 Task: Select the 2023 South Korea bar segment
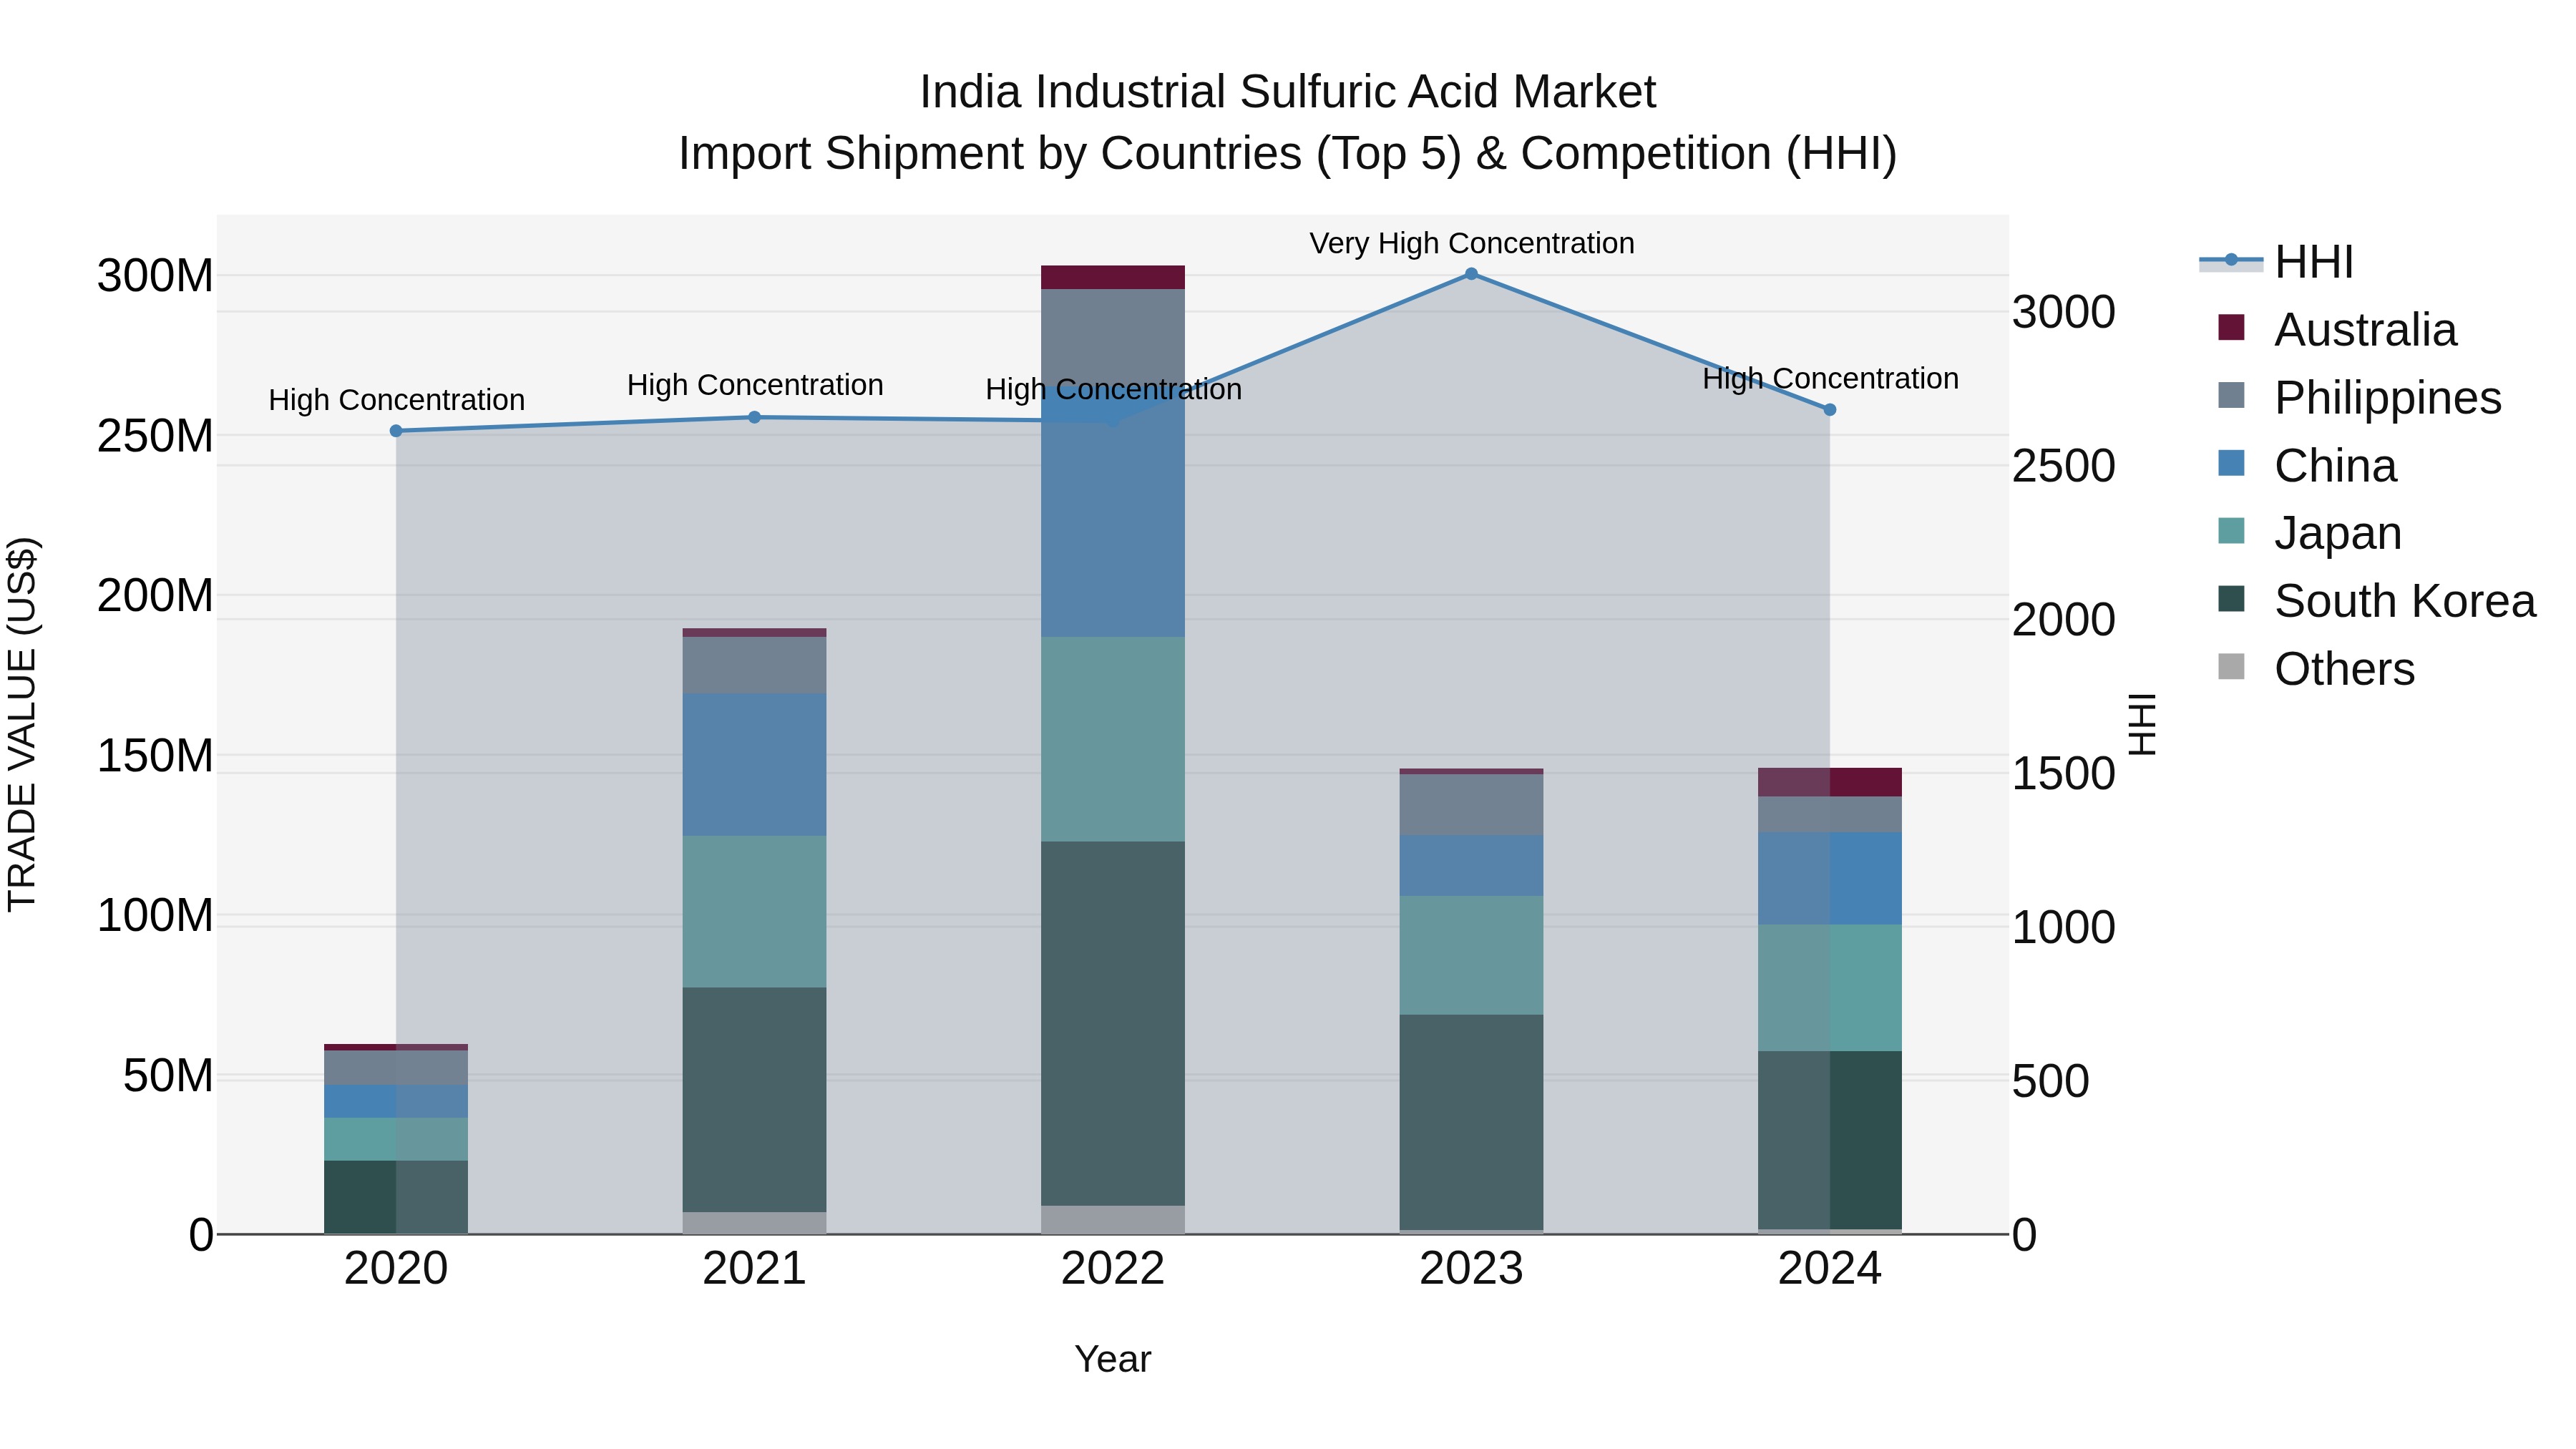coord(1471,1122)
